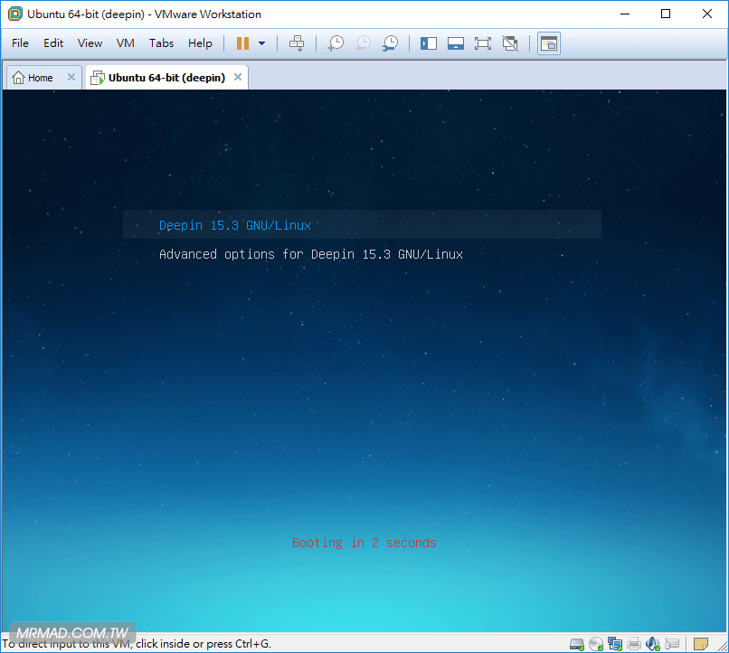Open the Tabs menu

pyautogui.click(x=161, y=43)
